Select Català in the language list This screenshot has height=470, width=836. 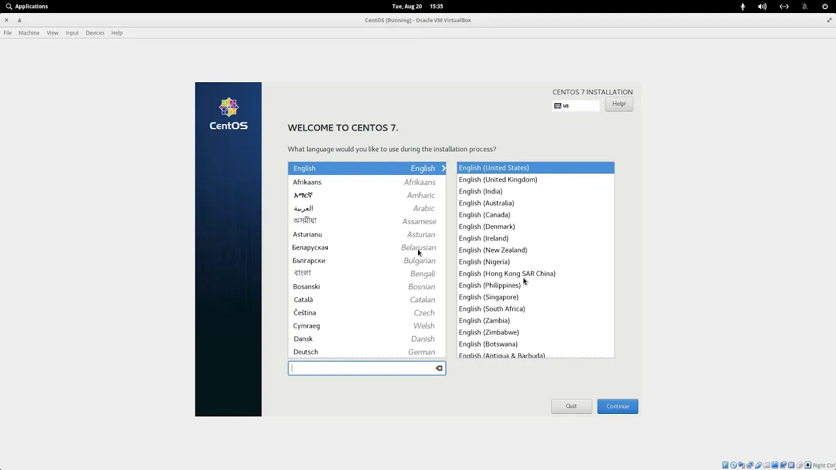pyautogui.click(x=367, y=300)
